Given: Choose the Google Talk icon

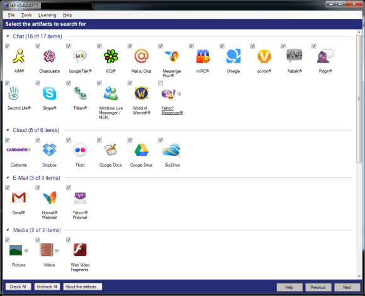Looking at the screenshot, I should pyautogui.click(x=80, y=56).
